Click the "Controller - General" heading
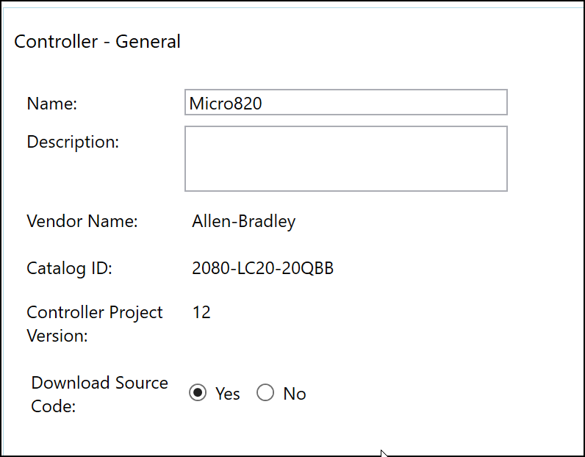 coord(98,41)
